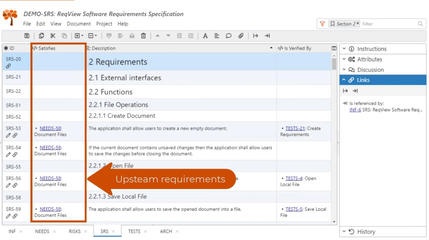Expand the Instructions panel
This screenshot has height=240, width=429.
(x=383, y=49)
